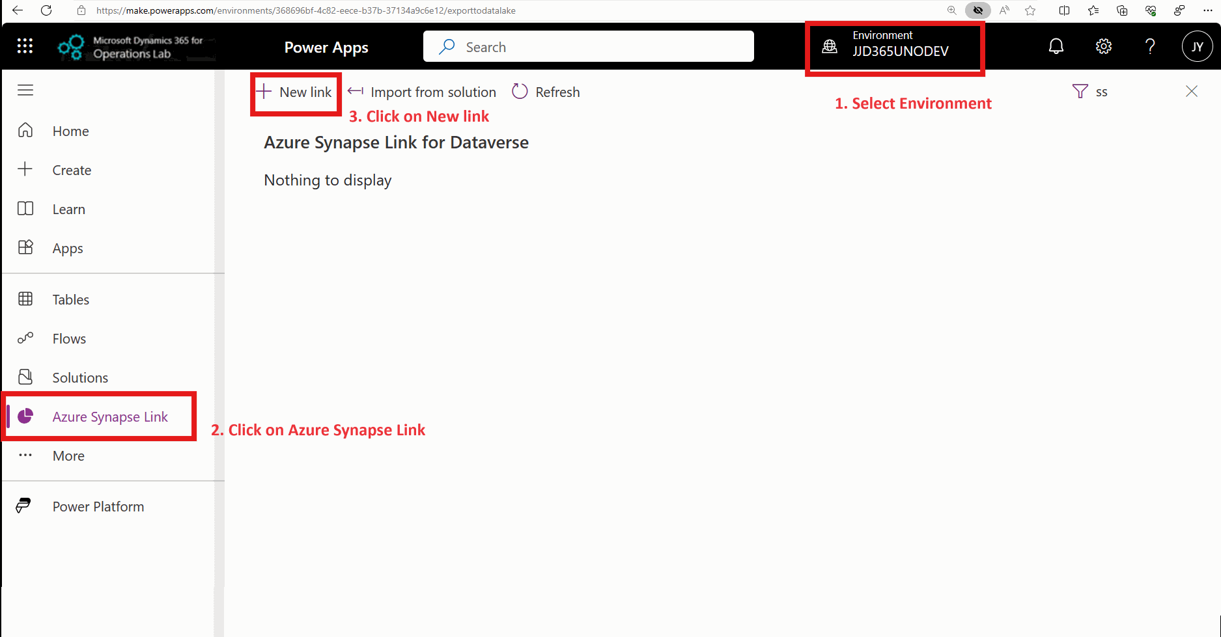Open the Apps list from the sidebar
Viewport: 1221px width, 637px height.
tap(67, 248)
